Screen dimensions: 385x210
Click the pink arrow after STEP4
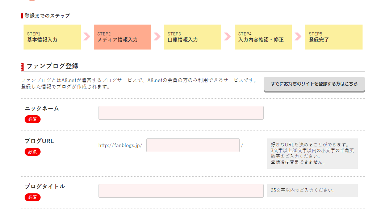298,37
